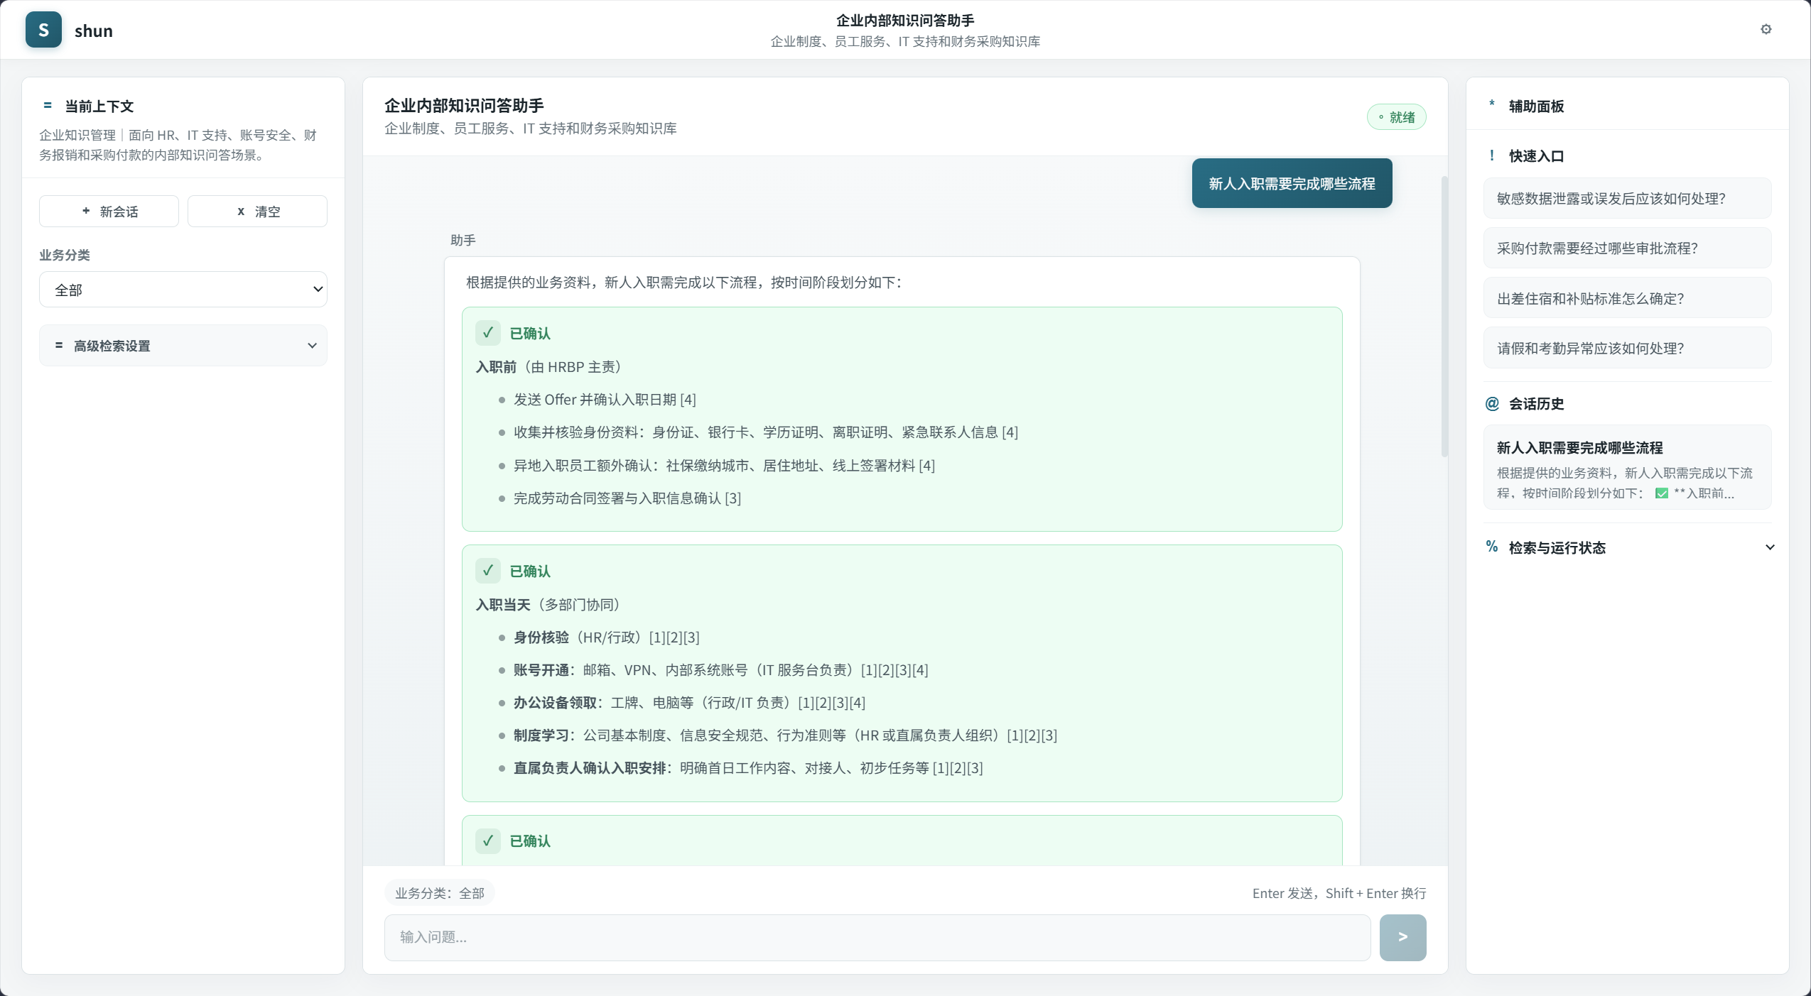This screenshot has width=1811, height=996.
Task: Click the 完成劳动合同签署与入职信息确认 line
Action: pos(627,498)
